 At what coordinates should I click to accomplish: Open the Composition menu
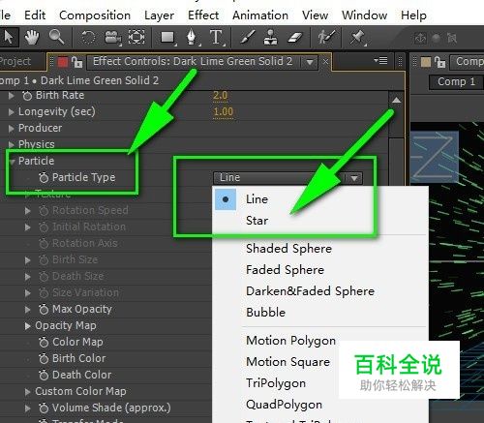tap(95, 15)
